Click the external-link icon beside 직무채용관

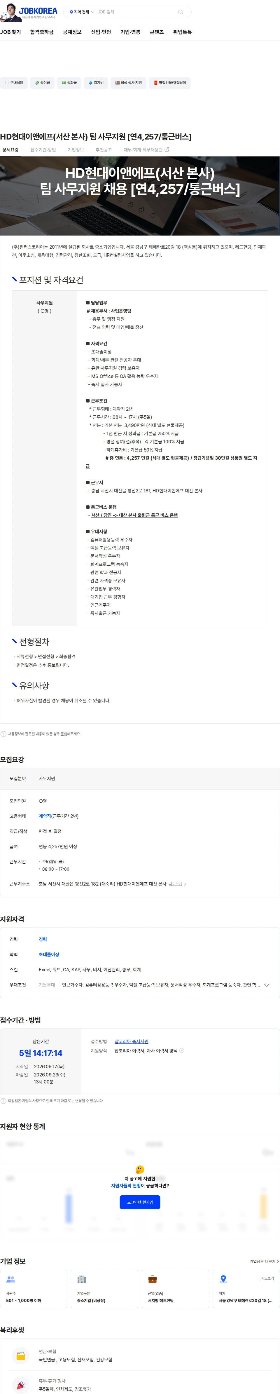pos(167,149)
